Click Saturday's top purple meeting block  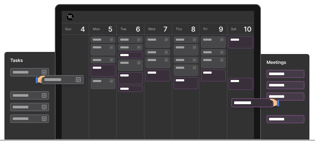pos(241,42)
